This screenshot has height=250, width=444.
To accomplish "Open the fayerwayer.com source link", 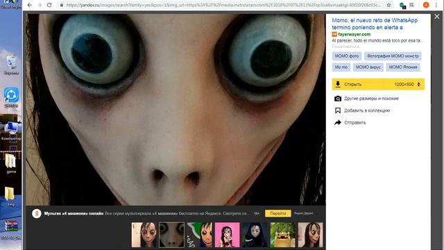I will [355, 34].
